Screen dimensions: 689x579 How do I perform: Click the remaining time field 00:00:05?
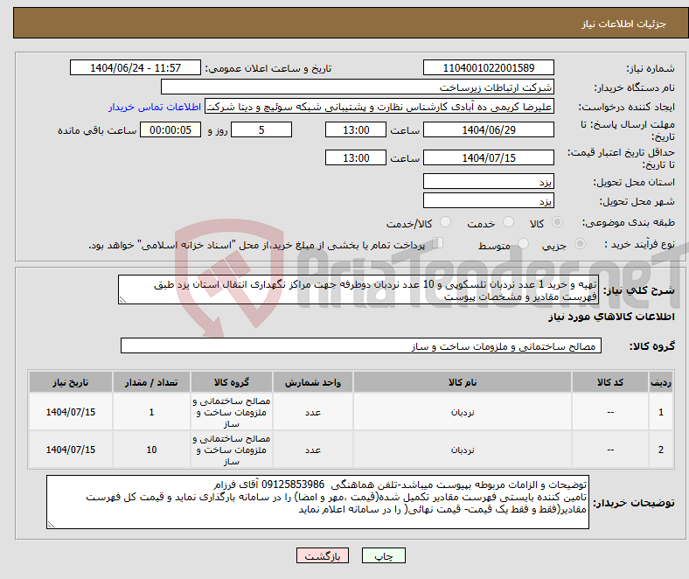pos(171,129)
